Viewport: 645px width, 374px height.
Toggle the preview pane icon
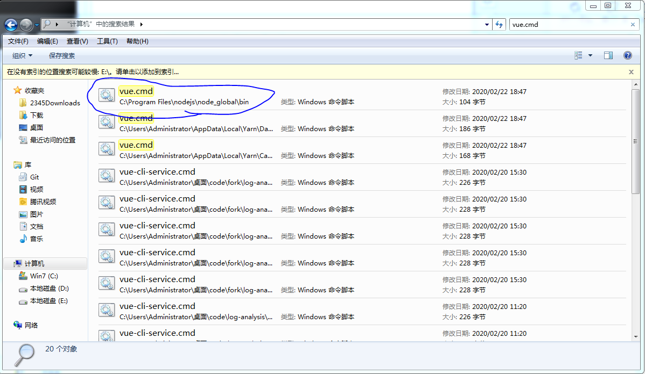[x=608, y=55]
